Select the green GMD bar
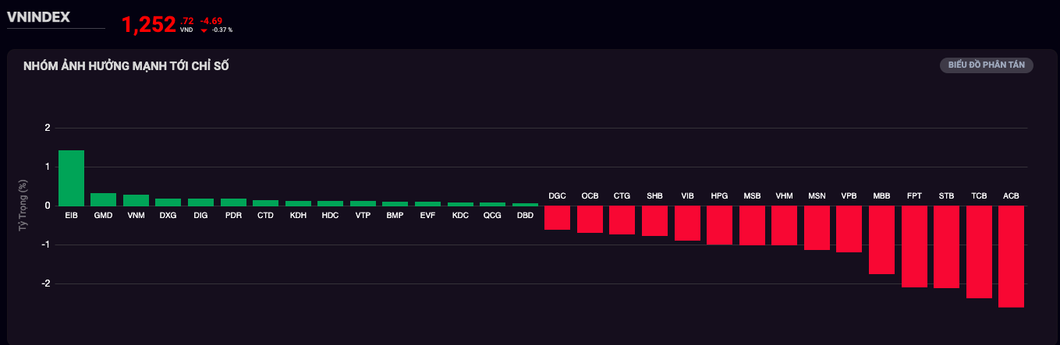Screen dimensions: 1060x345 point(103,199)
